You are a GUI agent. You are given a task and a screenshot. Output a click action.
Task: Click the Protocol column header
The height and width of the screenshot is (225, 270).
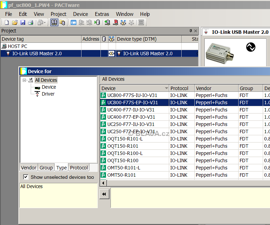[182, 88]
